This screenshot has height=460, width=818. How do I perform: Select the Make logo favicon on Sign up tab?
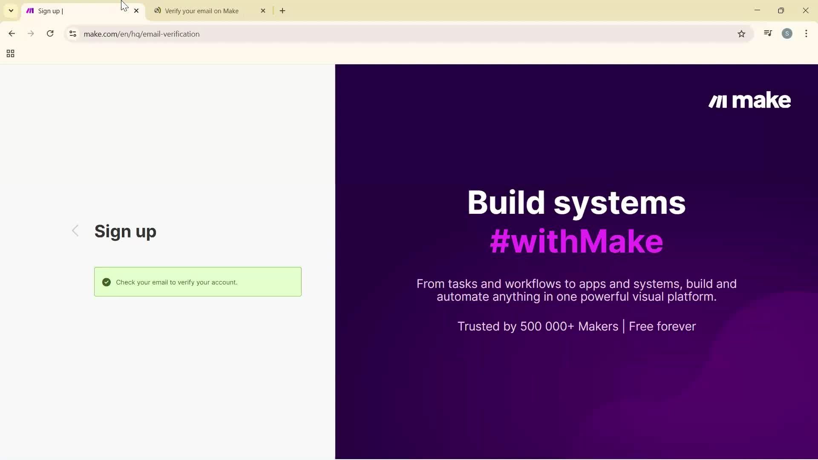click(30, 11)
